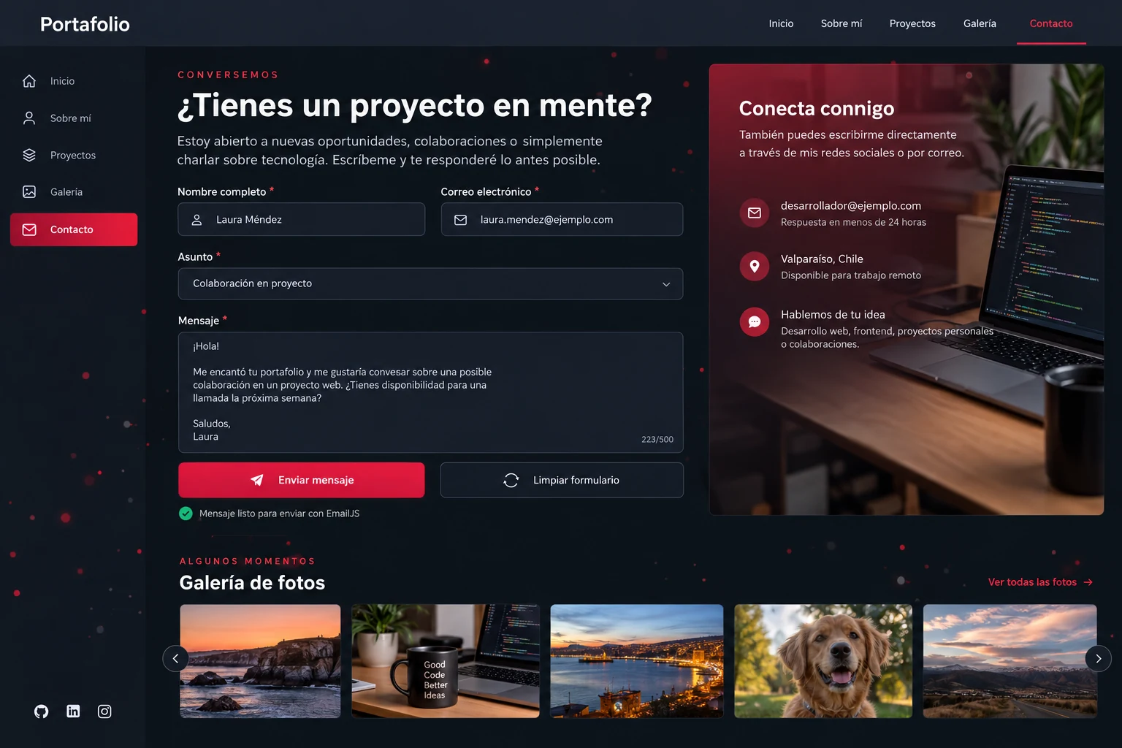Open the Instagram profile icon
Screen dimensions: 1122x748
point(104,711)
